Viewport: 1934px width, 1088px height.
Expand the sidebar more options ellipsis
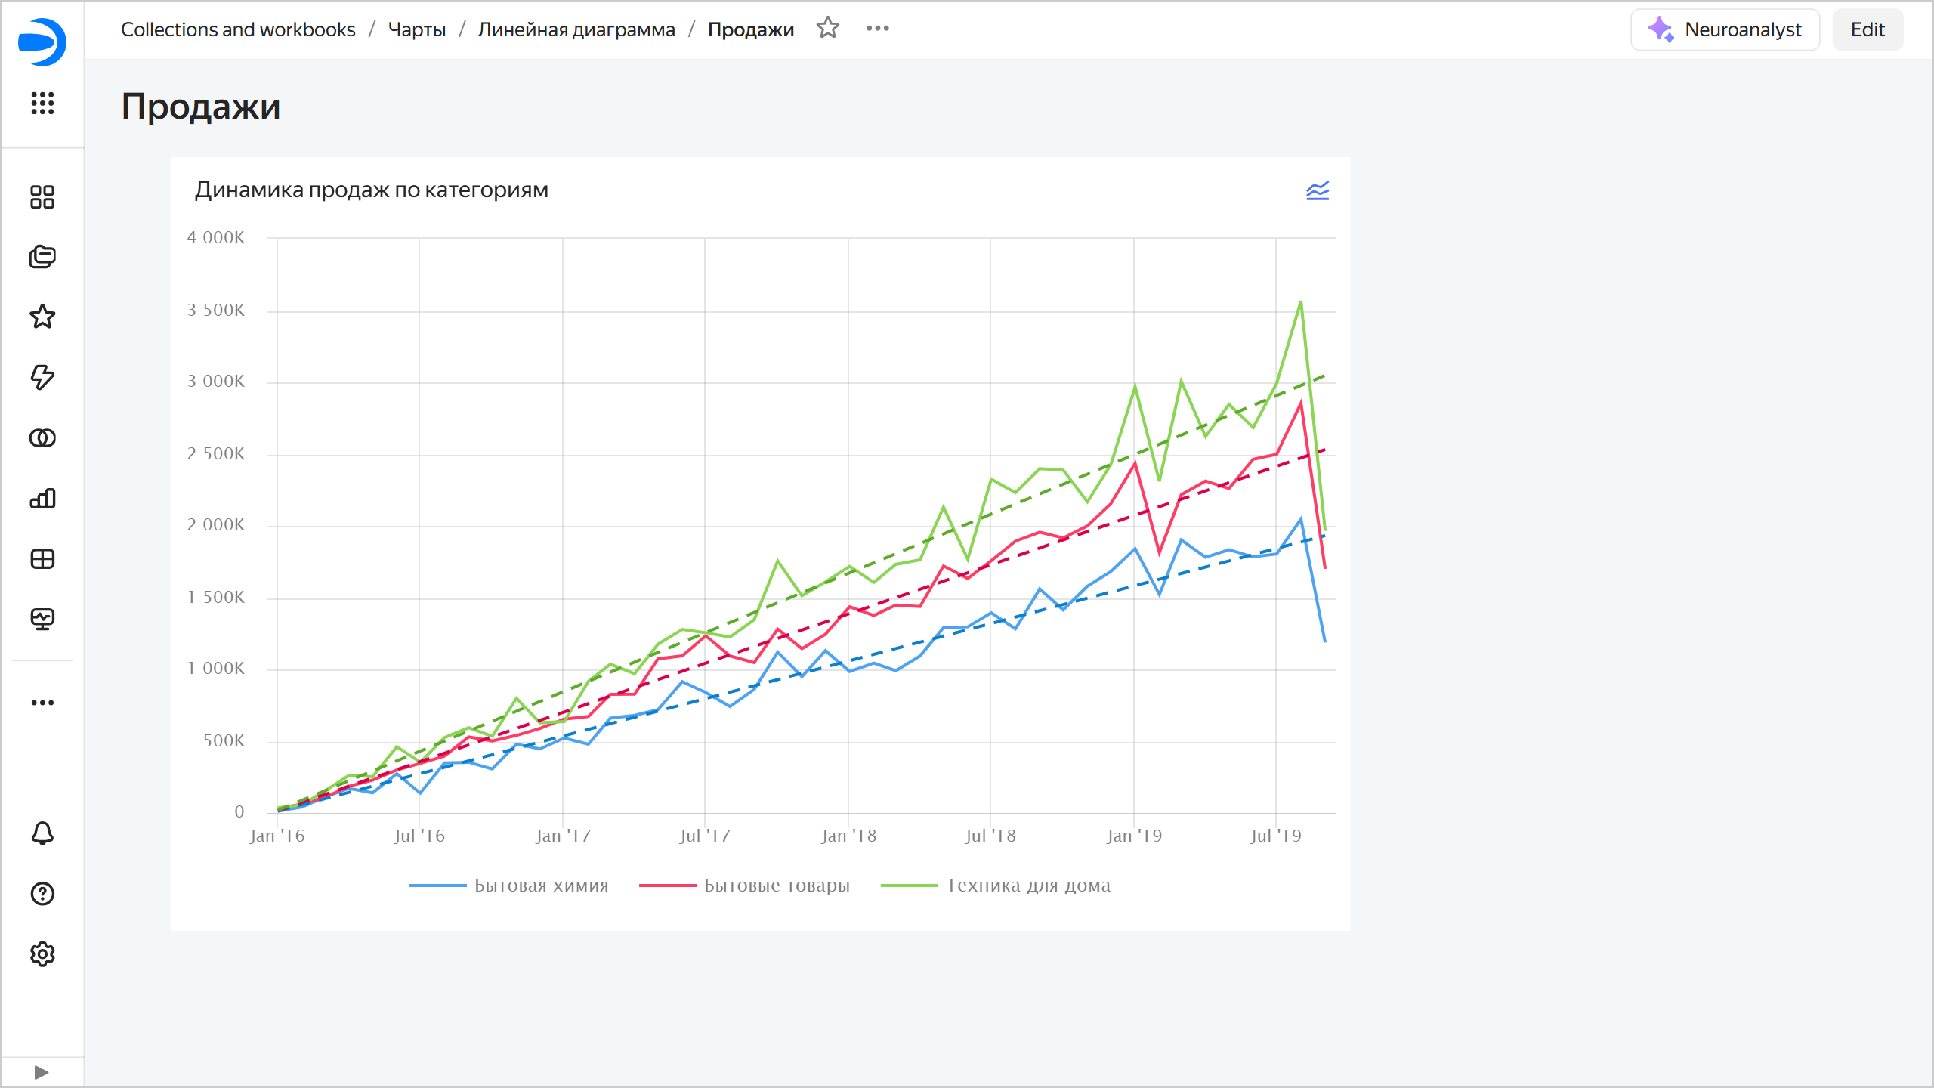point(43,702)
